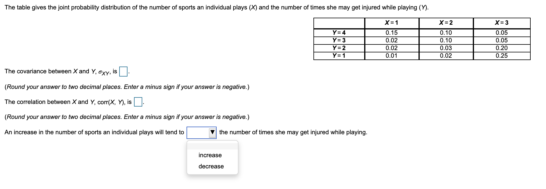This screenshot has width=546, height=189.
Task: Click the X = 3 column header
Action: [502, 23]
